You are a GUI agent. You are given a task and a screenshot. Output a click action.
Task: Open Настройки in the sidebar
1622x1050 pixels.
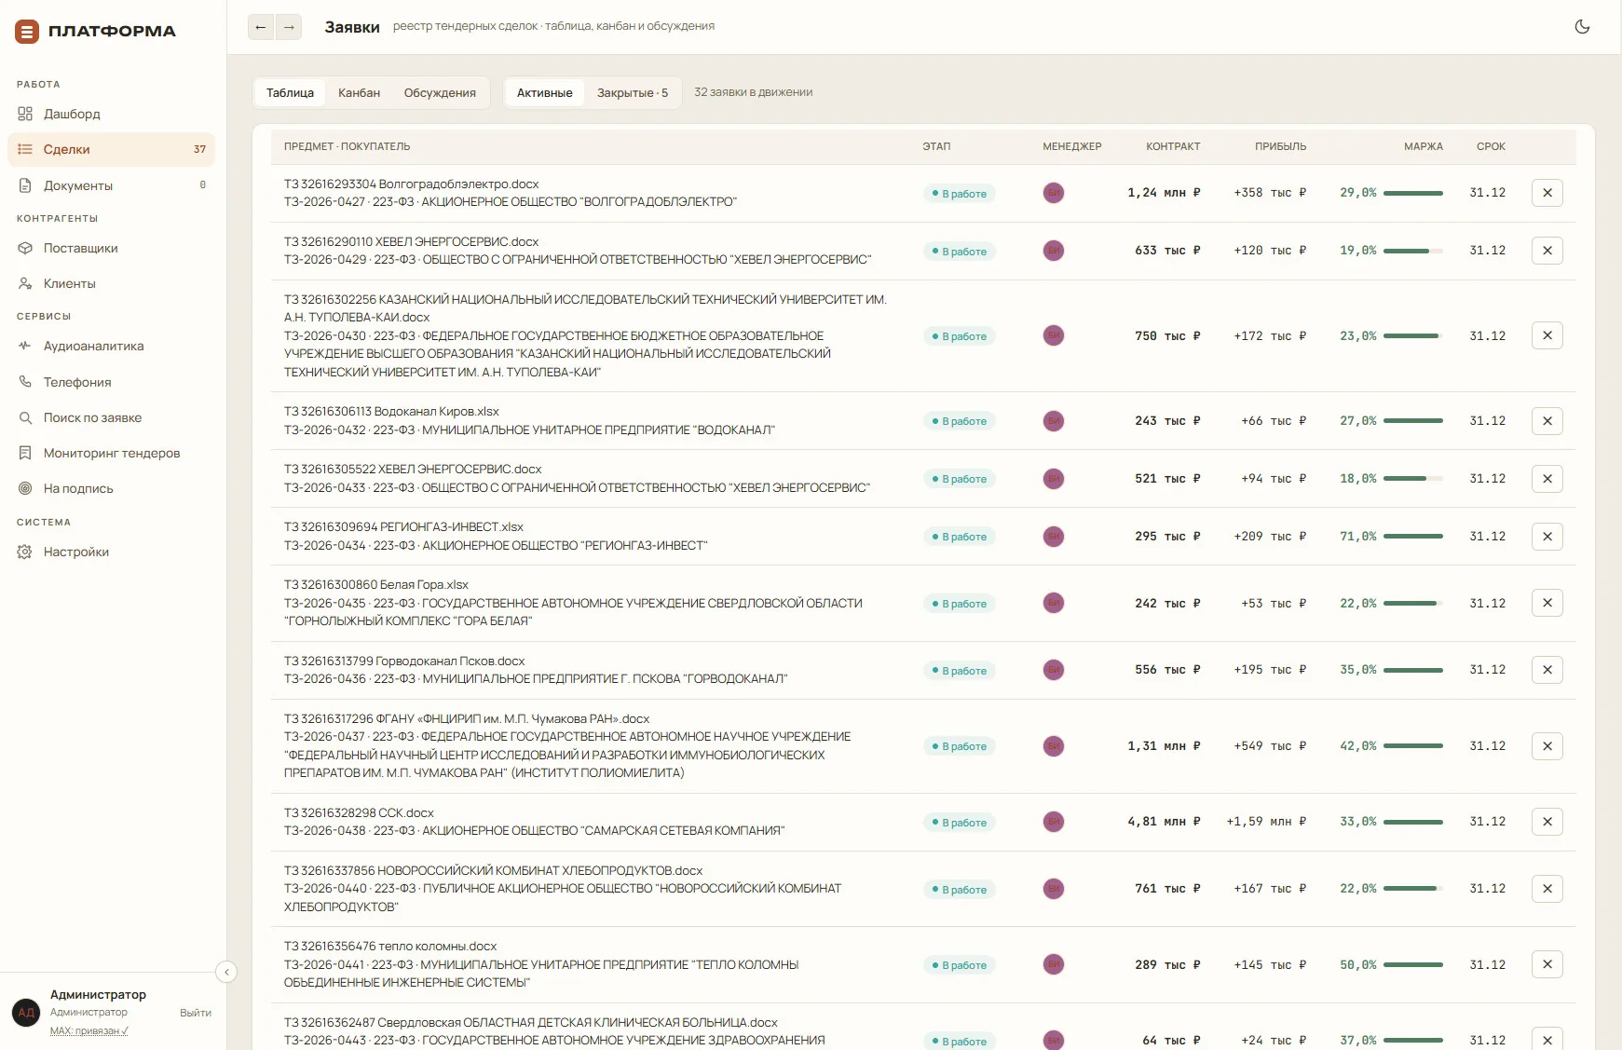[x=111, y=552]
